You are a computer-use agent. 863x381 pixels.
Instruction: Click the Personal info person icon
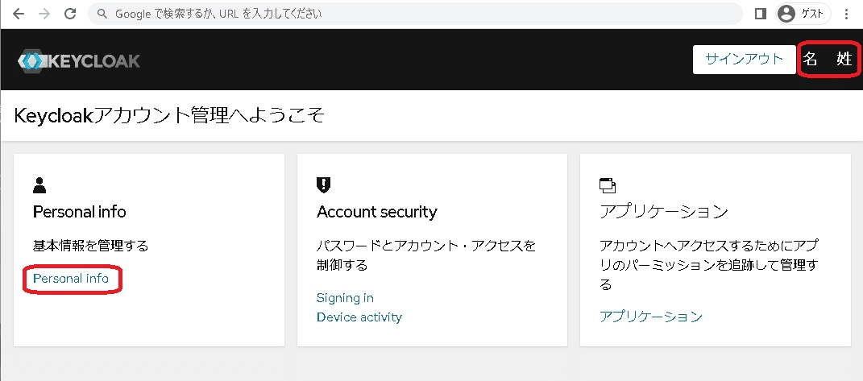point(39,185)
